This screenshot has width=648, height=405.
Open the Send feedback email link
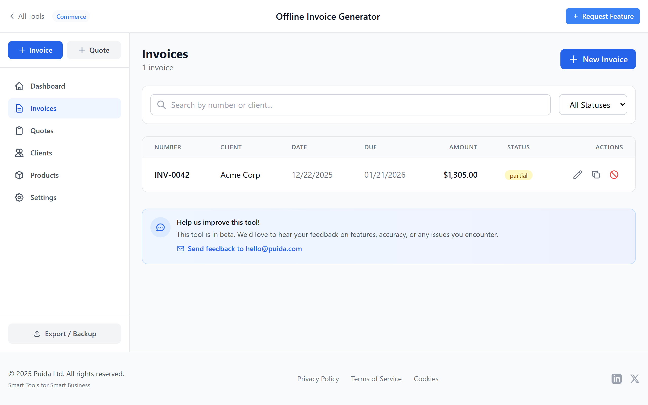click(245, 249)
